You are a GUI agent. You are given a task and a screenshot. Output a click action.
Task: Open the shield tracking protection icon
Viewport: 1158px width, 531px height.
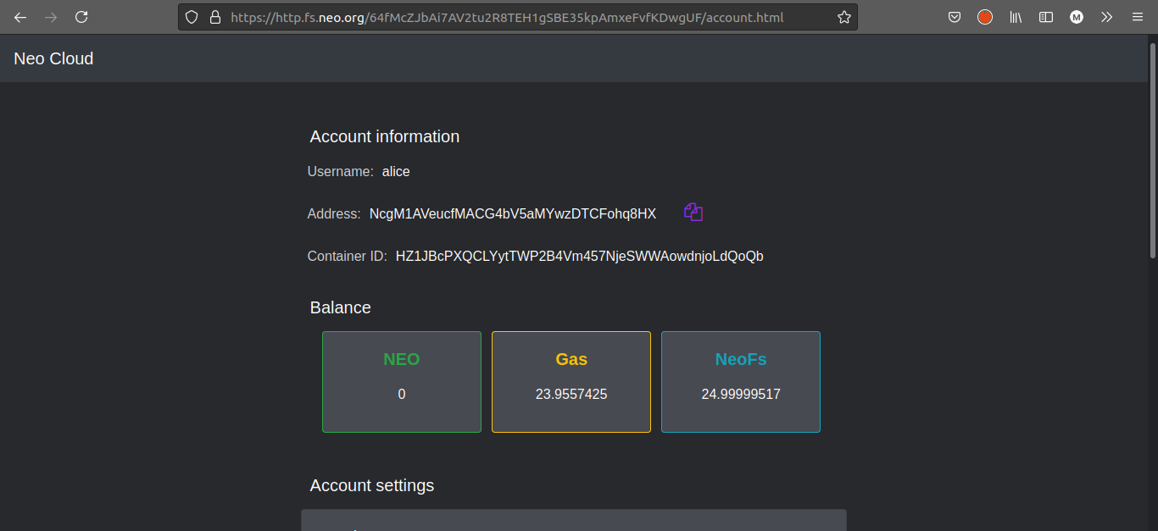pyautogui.click(x=192, y=17)
